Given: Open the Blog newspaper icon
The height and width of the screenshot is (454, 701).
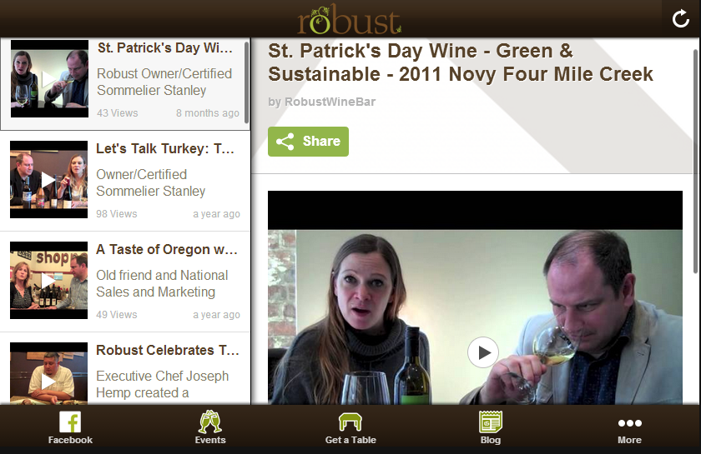Looking at the screenshot, I should pyautogui.click(x=491, y=422).
